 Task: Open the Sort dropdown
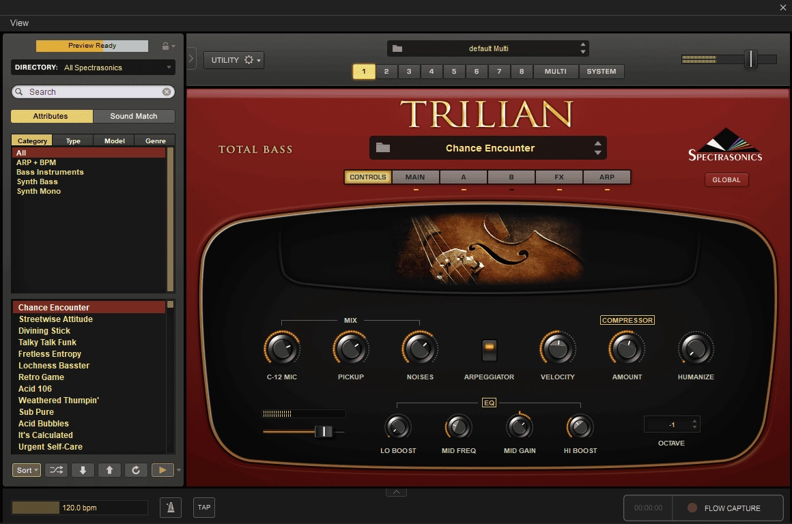pyautogui.click(x=26, y=470)
